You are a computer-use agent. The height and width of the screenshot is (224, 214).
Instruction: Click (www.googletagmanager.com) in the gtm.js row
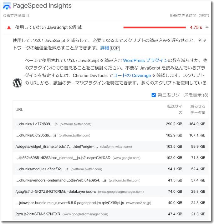click(x=85, y=214)
